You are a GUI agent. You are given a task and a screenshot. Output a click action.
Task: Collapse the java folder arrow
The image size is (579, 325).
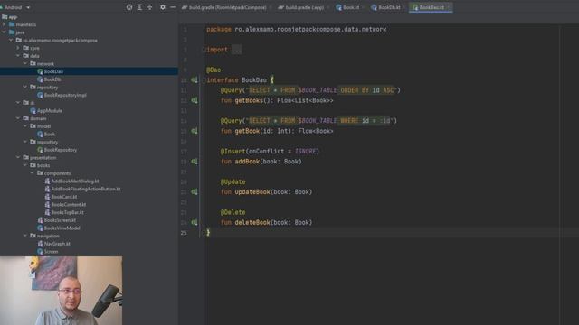click(x=4, y=32)
